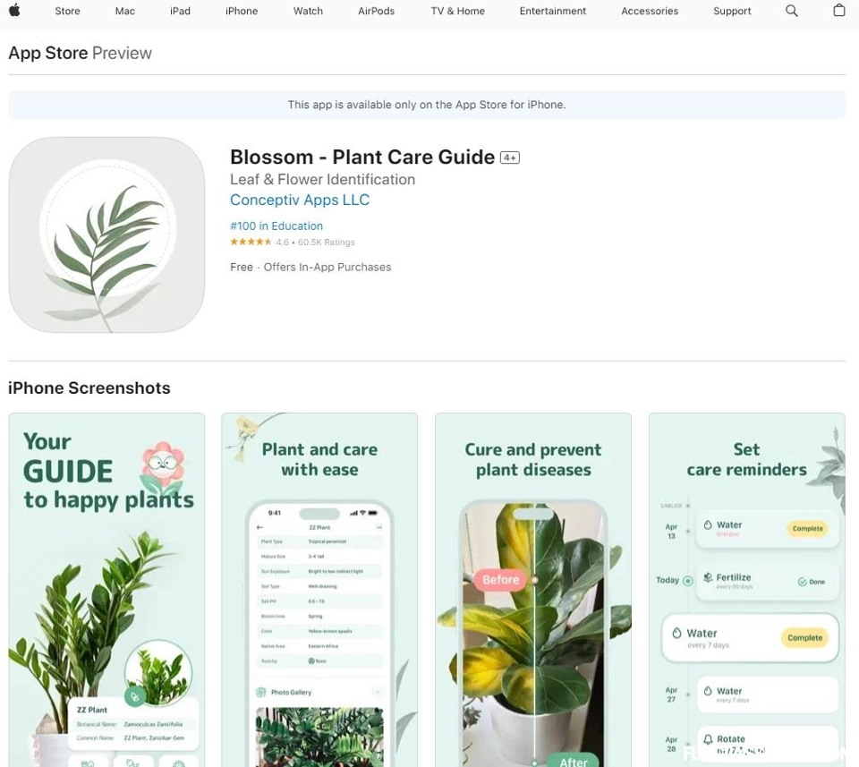Open the Store menu
859x767 pixels.
click(x=67, y=11)
